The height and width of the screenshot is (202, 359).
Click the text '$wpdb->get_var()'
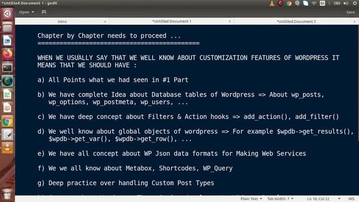pos(78,139)
